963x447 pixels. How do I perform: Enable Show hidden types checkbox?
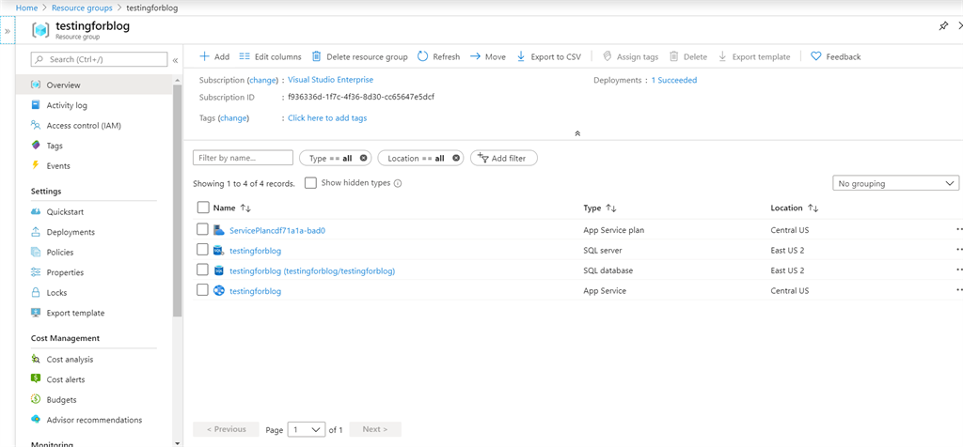click(x=310, y=183)
